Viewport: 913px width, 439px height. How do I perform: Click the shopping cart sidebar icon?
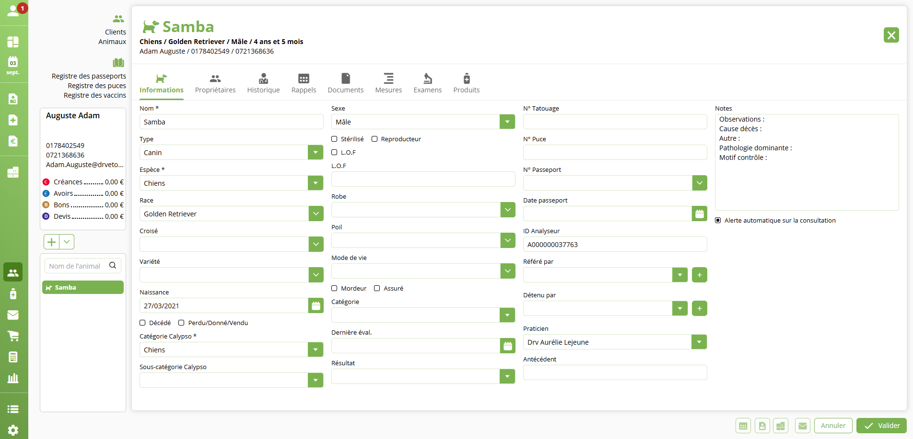coord(13,336)
